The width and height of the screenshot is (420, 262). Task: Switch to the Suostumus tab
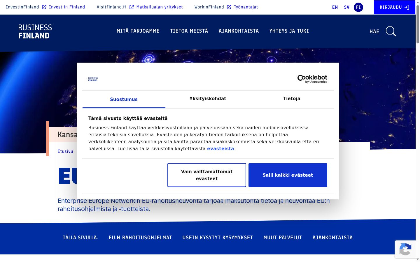coord(124,99)
